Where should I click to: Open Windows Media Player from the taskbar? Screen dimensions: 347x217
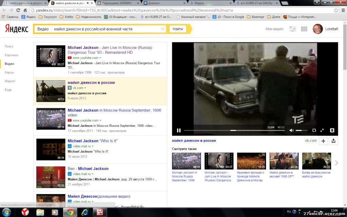coord(55,212)
